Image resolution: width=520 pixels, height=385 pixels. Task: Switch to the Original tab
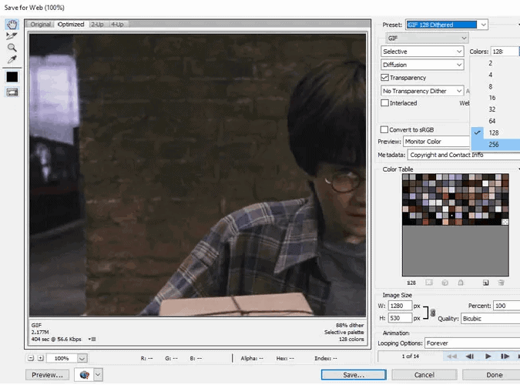[x=40, y=25]
